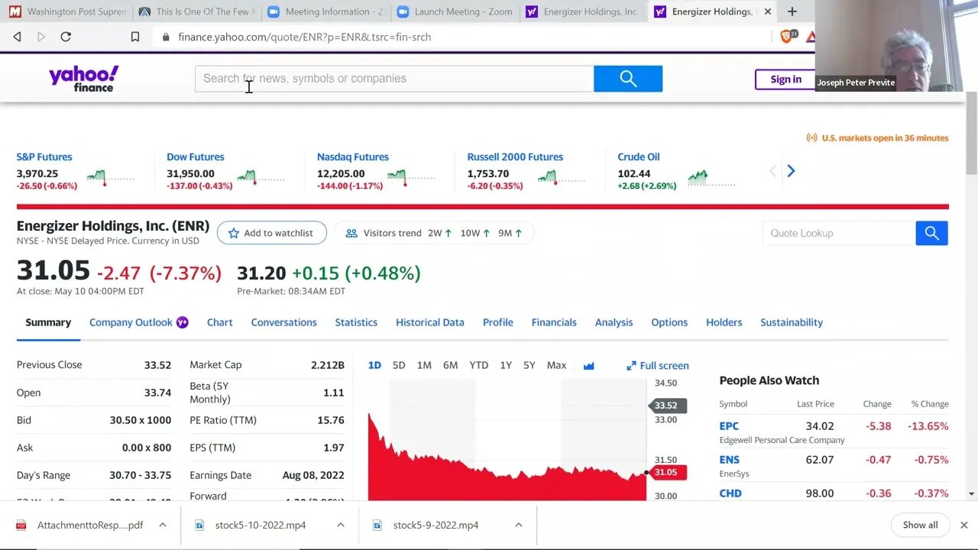Viewport: 978px width, 550px height.
Task: Open the Conversations tab
Action: pyautogui.click(x=283, y=322)
